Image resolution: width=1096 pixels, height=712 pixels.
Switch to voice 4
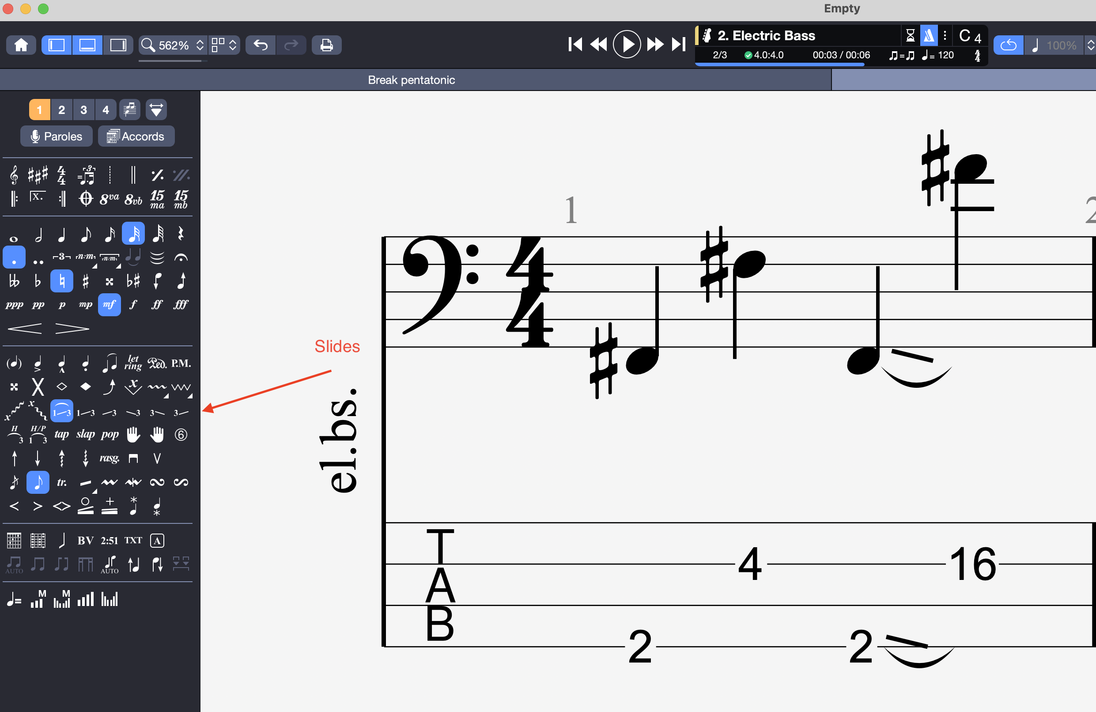click(x=106, y=110)
